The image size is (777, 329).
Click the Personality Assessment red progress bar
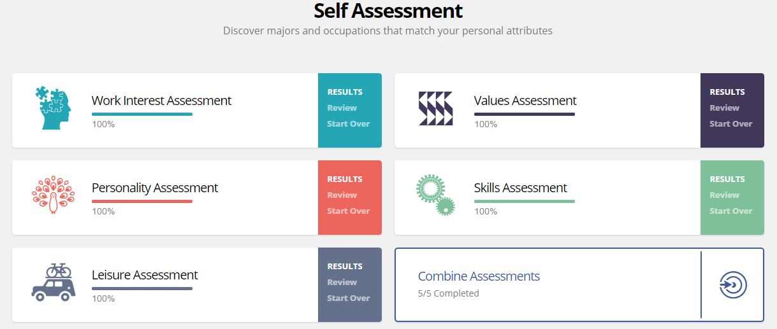click(142, 201)
